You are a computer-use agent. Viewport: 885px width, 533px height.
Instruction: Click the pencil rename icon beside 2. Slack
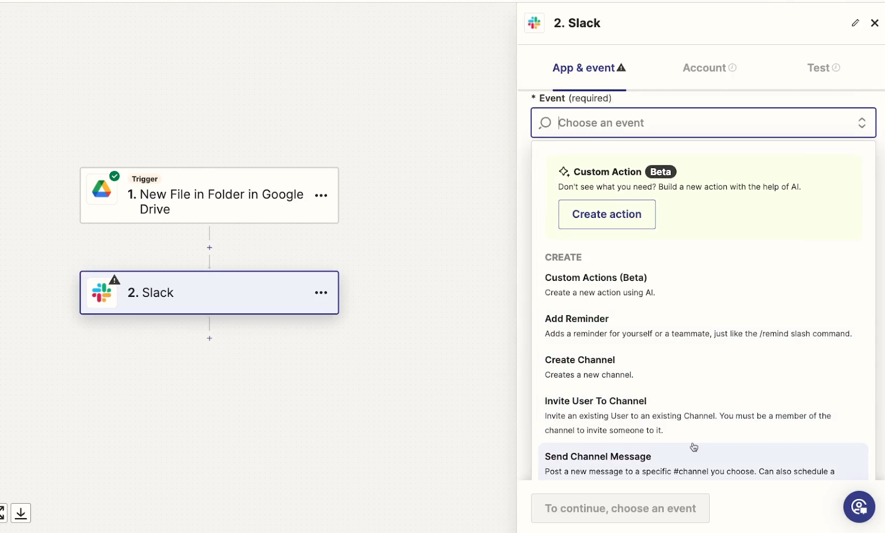[855, 23]
